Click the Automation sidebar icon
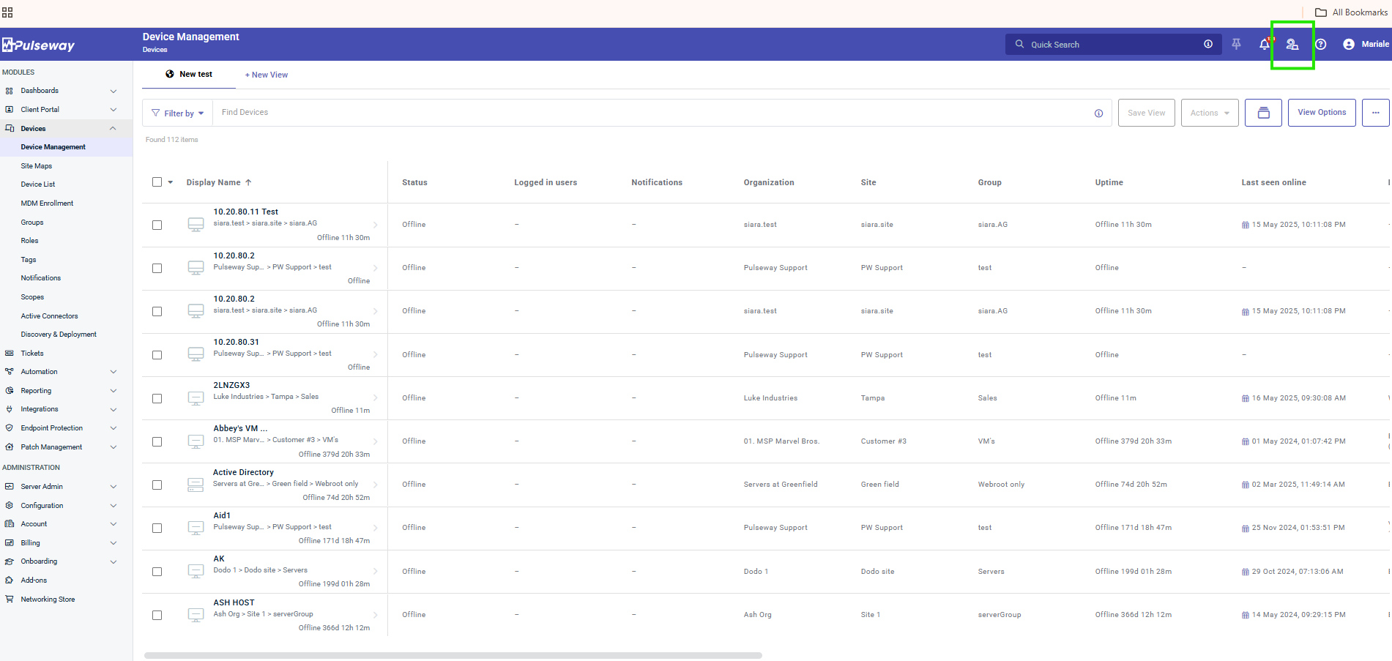 pos(10,372)
